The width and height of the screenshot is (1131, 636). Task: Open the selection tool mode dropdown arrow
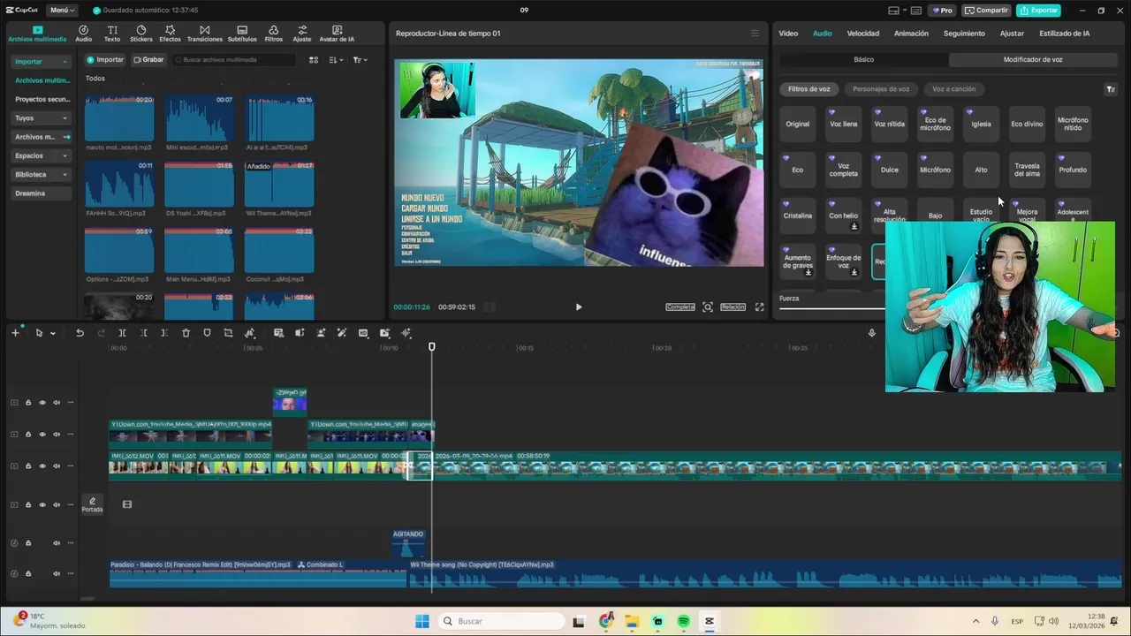pyautogui.click(x=53, y=334)
